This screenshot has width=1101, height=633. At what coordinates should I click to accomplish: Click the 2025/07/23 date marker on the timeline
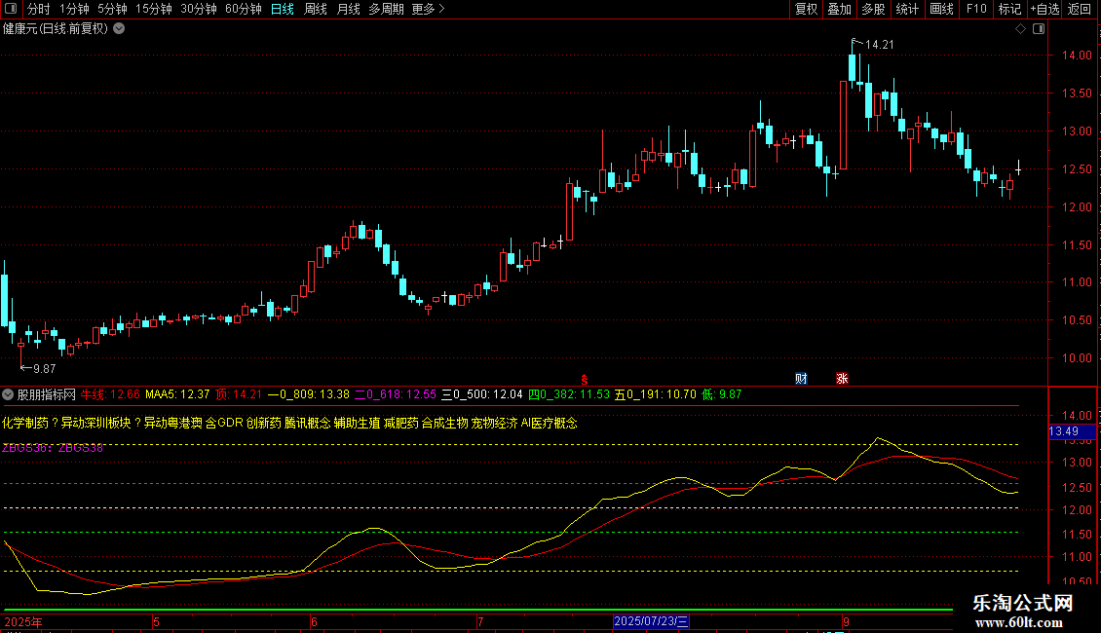pos(651,621)
